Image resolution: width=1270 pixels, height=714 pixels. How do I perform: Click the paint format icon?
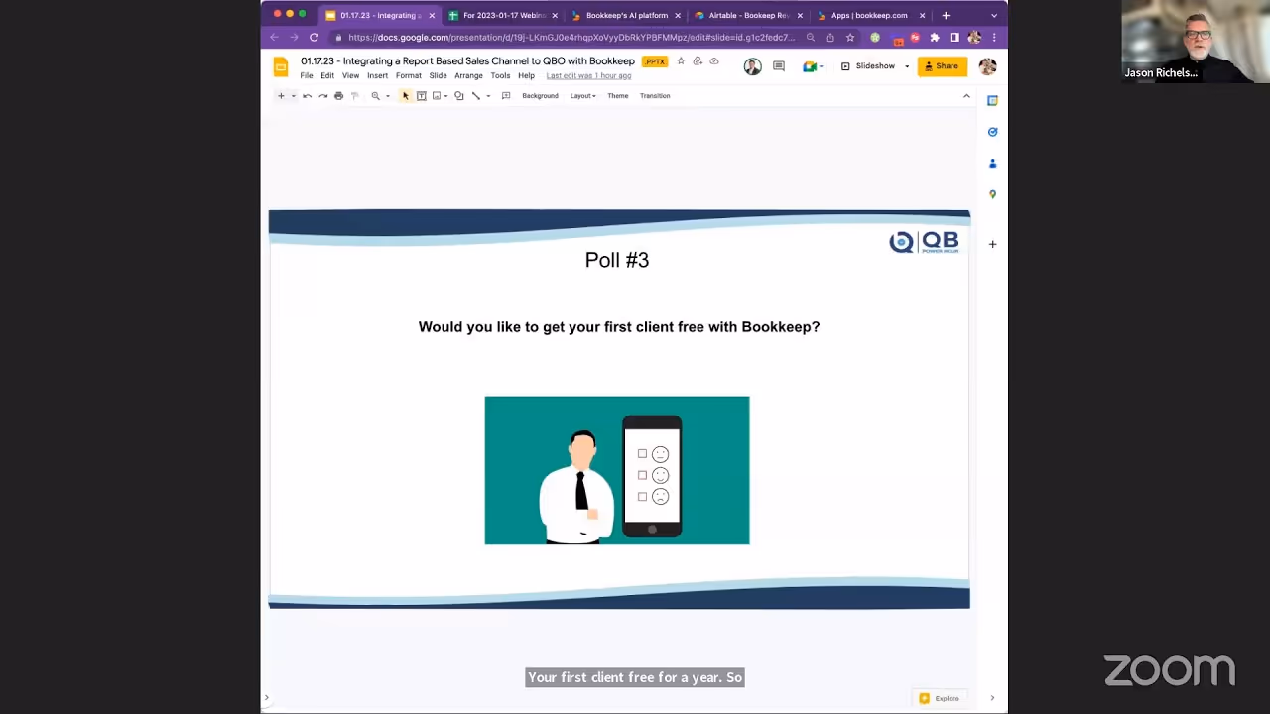click(354, 96)
